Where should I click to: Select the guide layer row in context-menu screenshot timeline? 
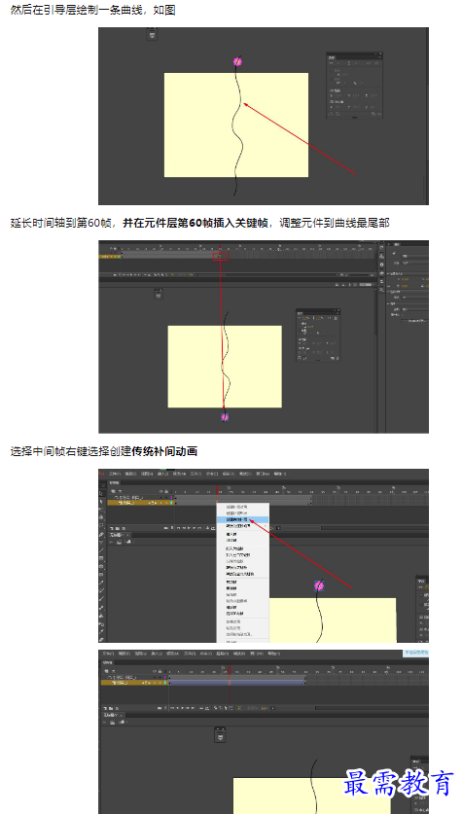141,497
